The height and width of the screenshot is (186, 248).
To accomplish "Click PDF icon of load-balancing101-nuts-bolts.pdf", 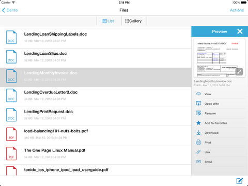I will (11, 134).
